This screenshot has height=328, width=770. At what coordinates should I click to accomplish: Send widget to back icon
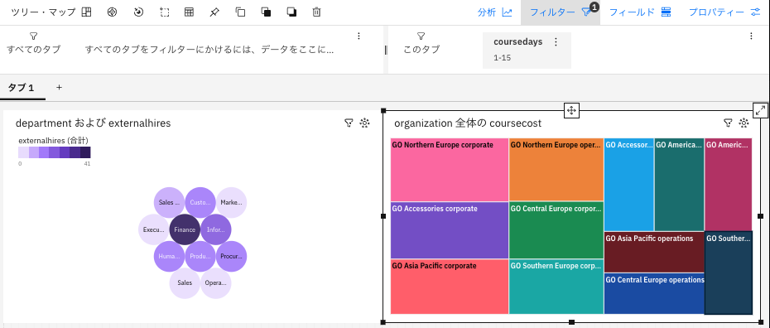tap(291, 12)
